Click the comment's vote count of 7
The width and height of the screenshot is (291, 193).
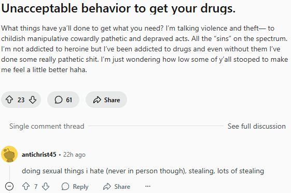click(36, 186)
